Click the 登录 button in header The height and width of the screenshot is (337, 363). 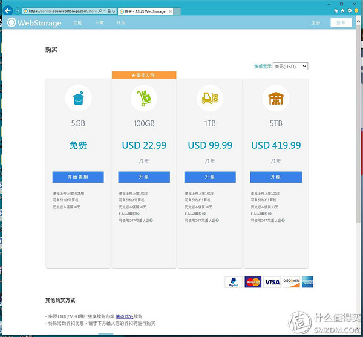click(x=341, y=22)
